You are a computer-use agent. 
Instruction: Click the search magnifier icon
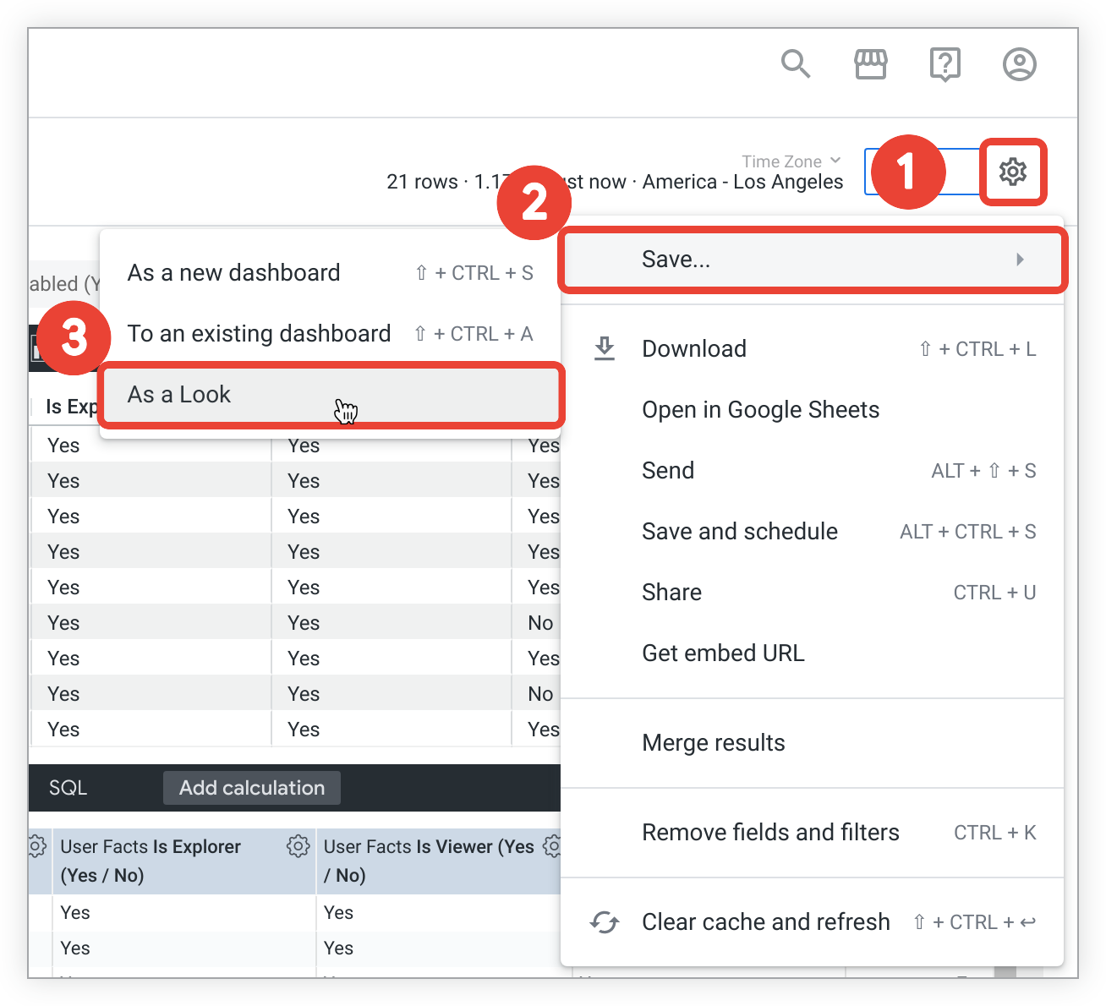795,64
